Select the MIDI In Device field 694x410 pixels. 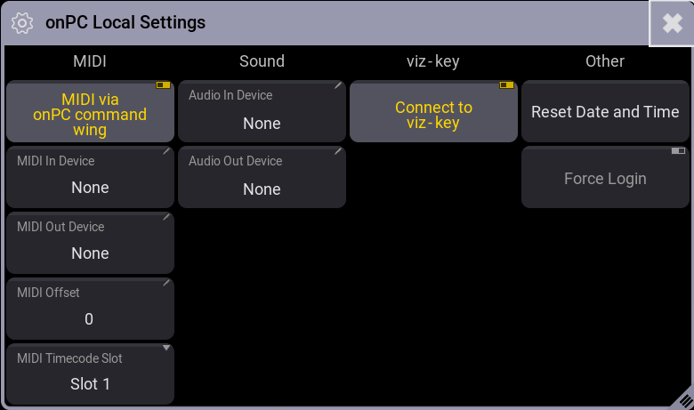(x=90, y=177)
